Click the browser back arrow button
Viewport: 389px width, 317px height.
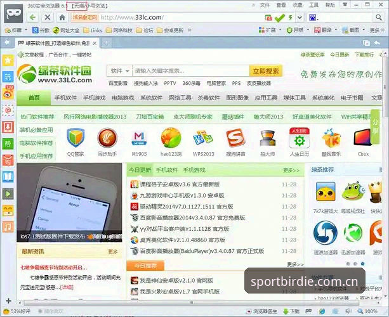[33, 17]
